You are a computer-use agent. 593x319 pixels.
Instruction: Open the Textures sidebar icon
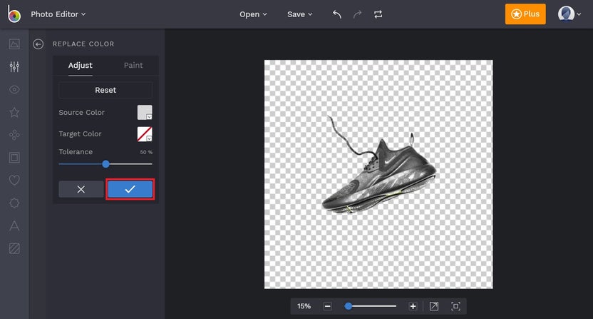[x=14, y=249]
